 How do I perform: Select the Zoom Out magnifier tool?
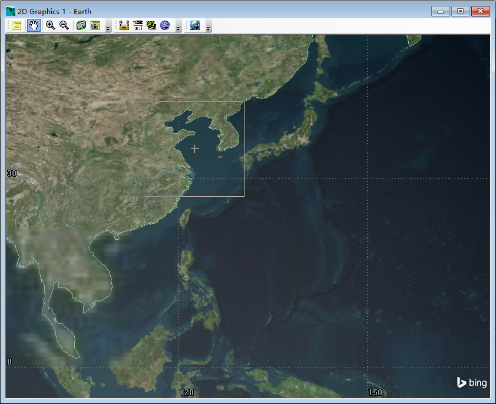[64, 25]
